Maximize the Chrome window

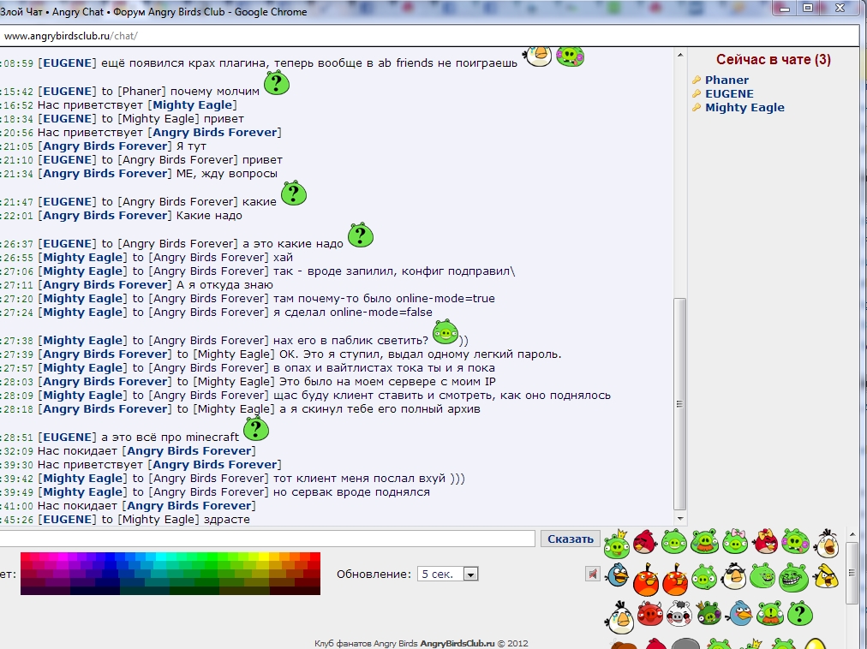coord(808,8)
